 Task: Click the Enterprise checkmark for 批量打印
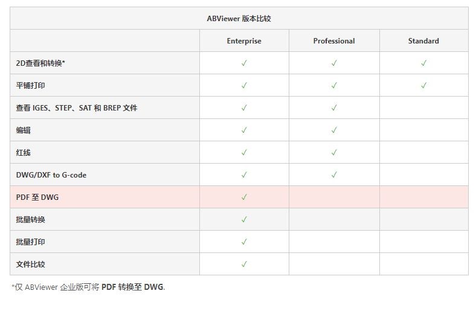tap(244, 242)
